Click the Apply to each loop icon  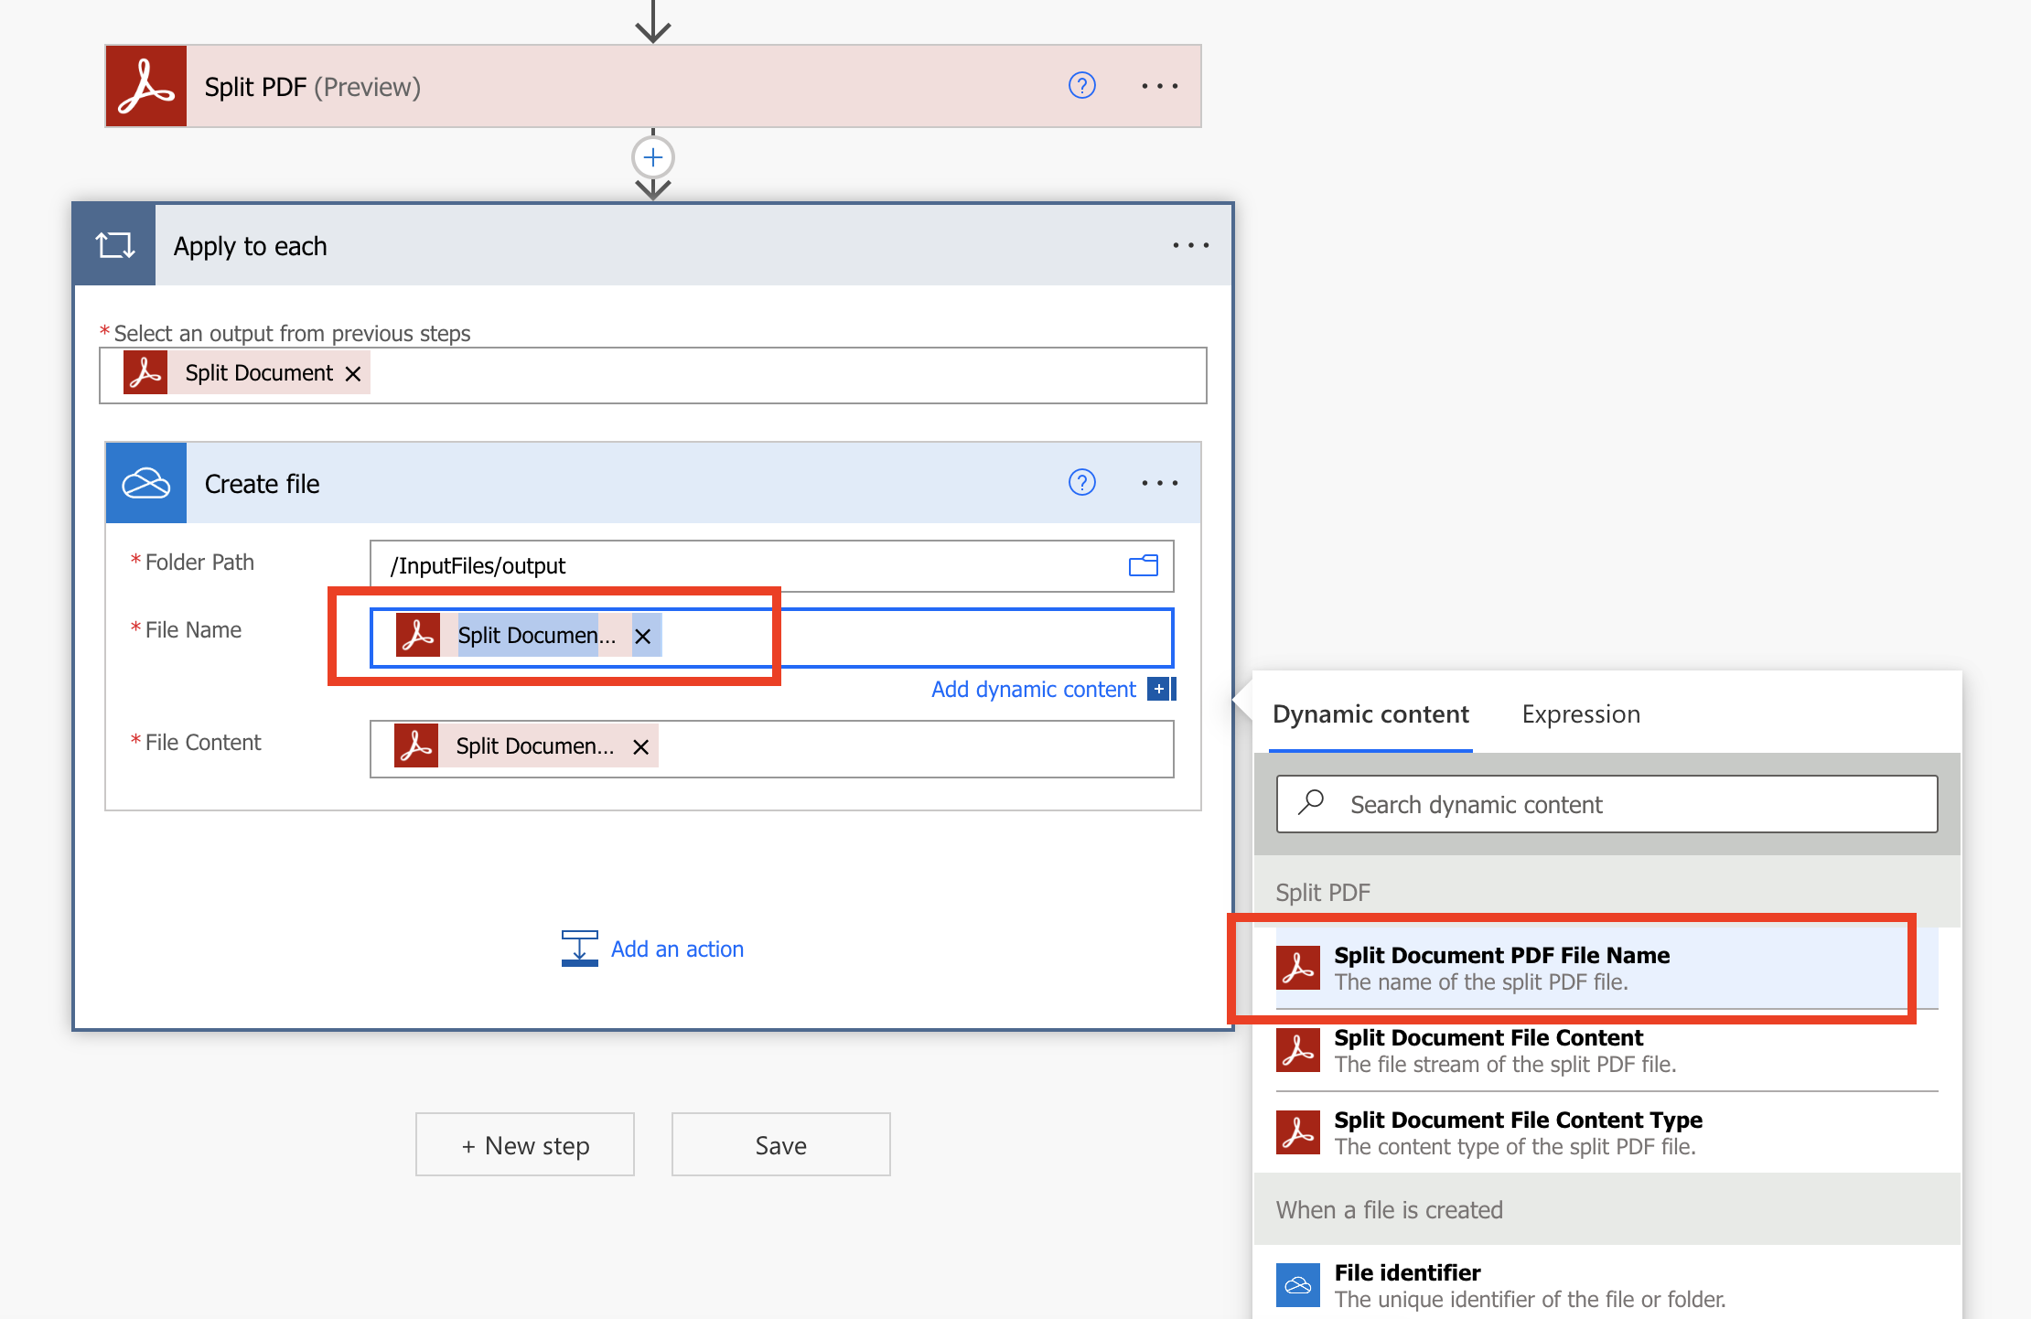click(x=113, y=244)
